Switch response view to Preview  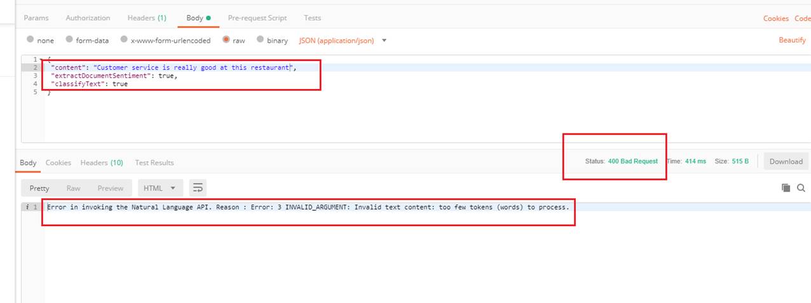(111, 188)
